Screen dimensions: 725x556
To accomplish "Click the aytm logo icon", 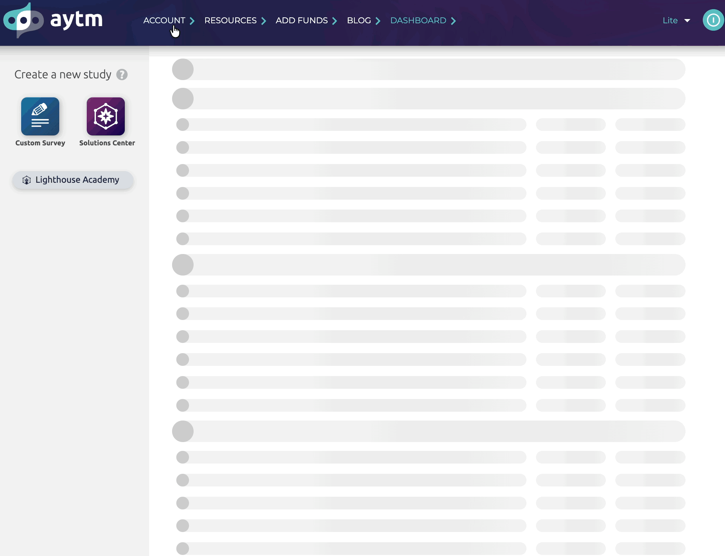I will pyautogui.click(x=24, y=20).
